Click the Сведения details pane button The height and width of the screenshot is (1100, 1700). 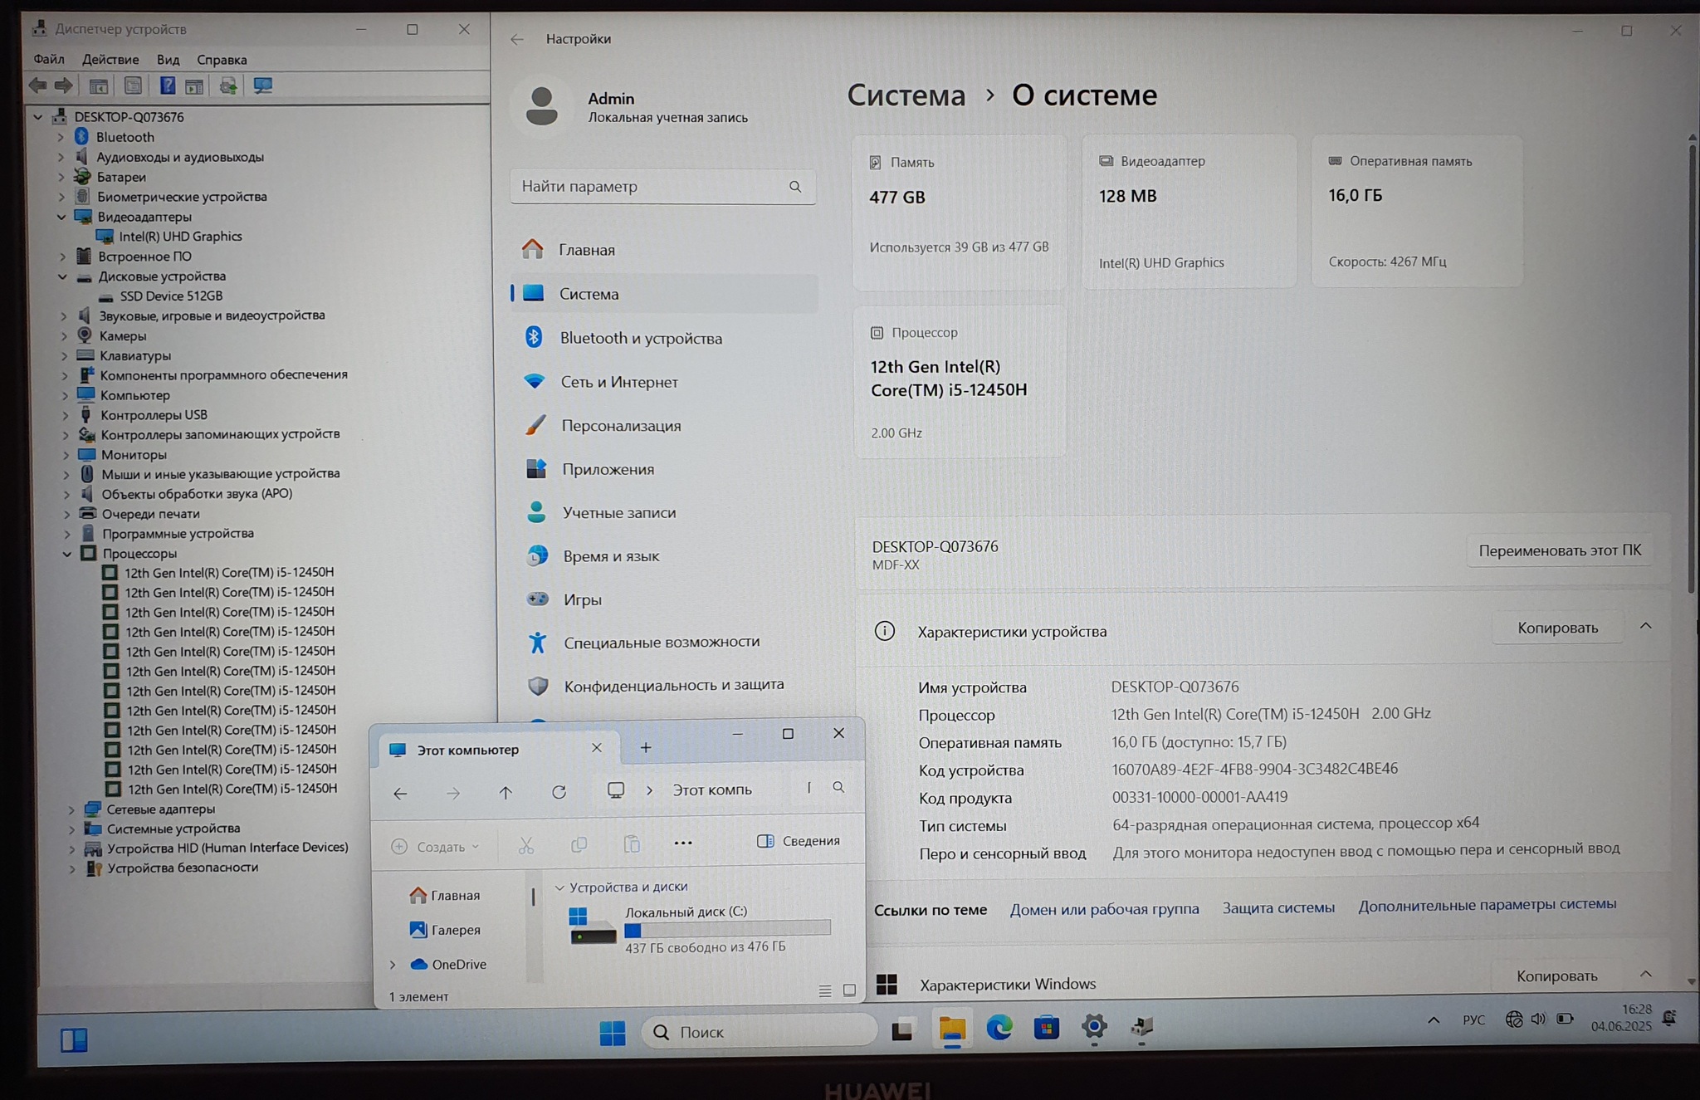pos(799,841)
